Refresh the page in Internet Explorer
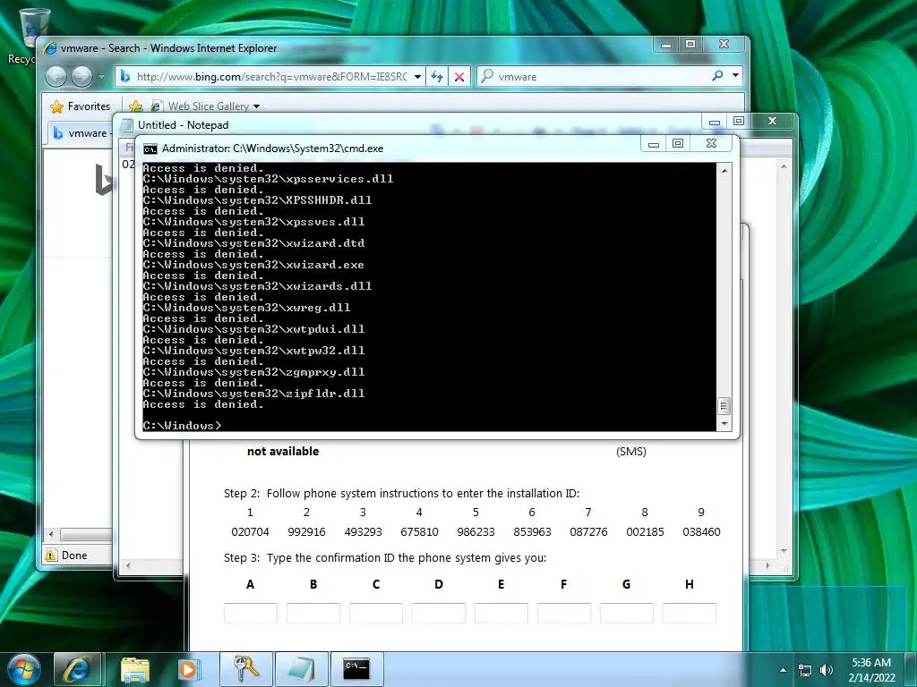This screenshot has width=917, height=687. (437, 77)
